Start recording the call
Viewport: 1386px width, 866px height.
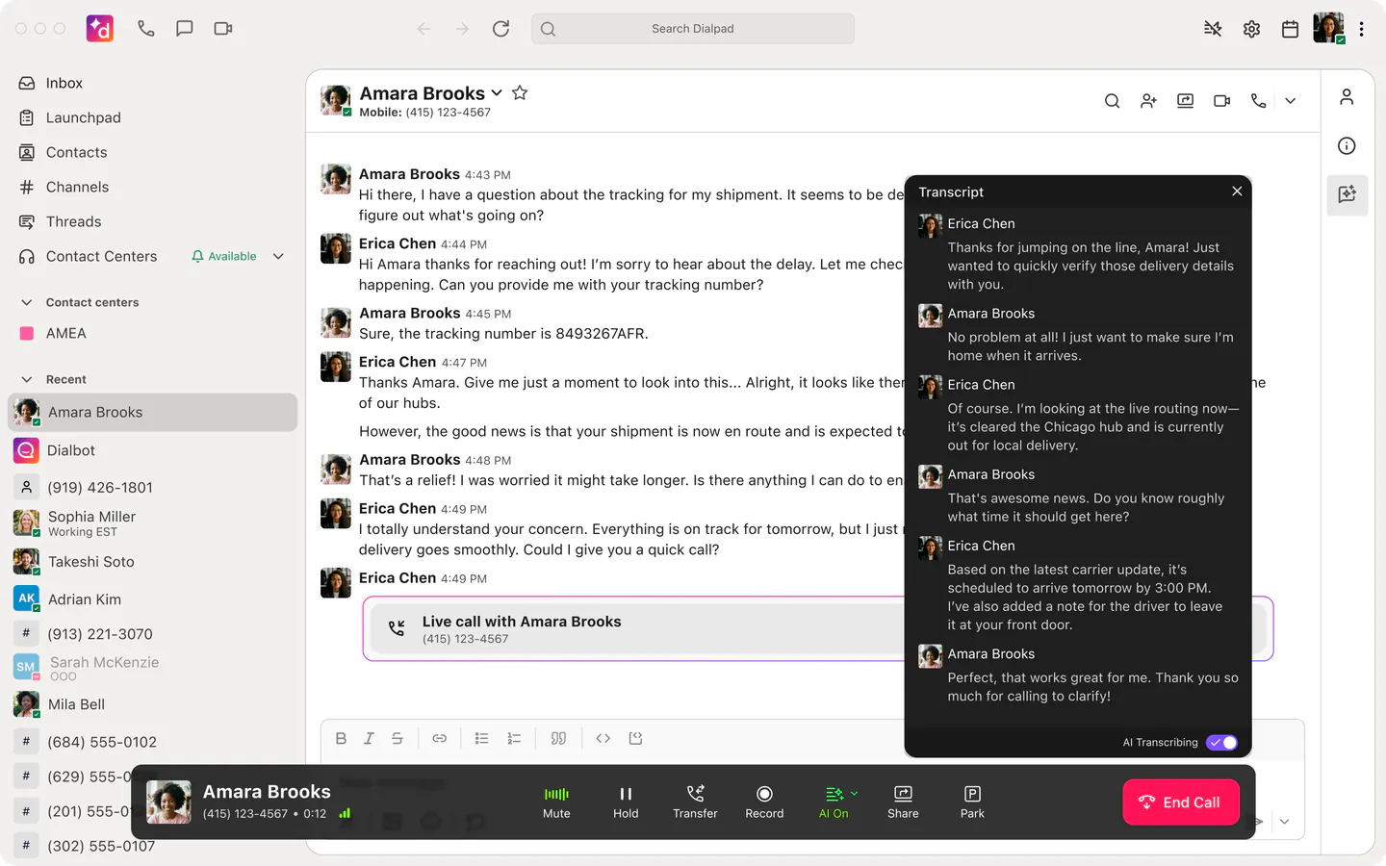coord(764,802)
